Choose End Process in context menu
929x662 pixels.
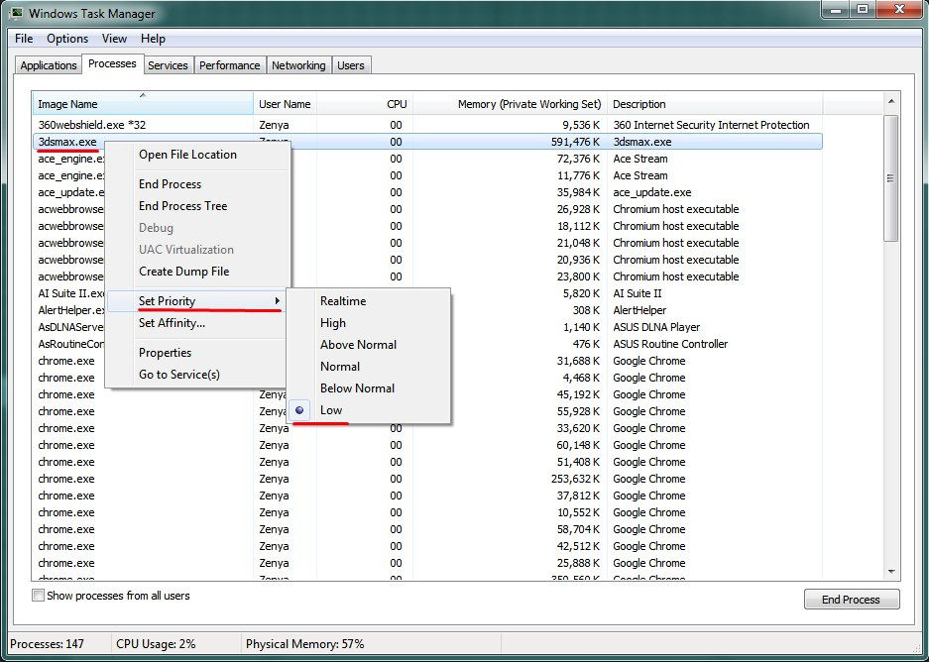(171, 184)
